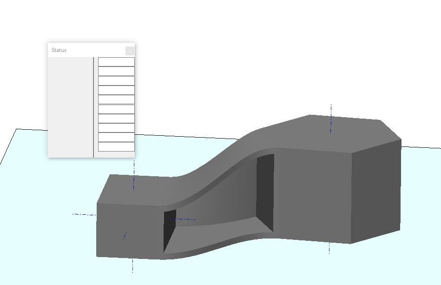Viewport: 441px width, 285px height.
Task: Click the Status panel title
Action: point(59,50)
